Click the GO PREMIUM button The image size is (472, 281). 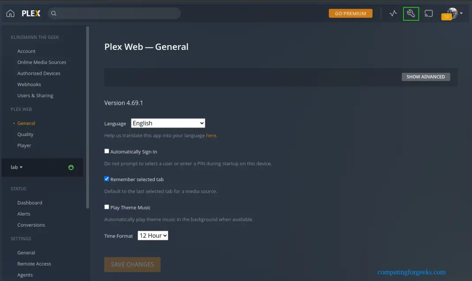pyautogui.click(x=350, y=13)
